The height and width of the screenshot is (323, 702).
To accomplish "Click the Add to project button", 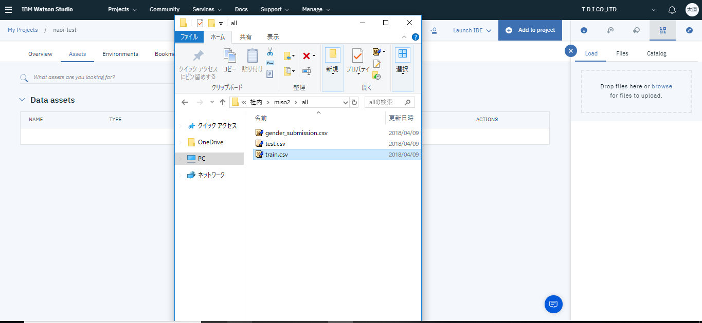I will coord(530,30).
